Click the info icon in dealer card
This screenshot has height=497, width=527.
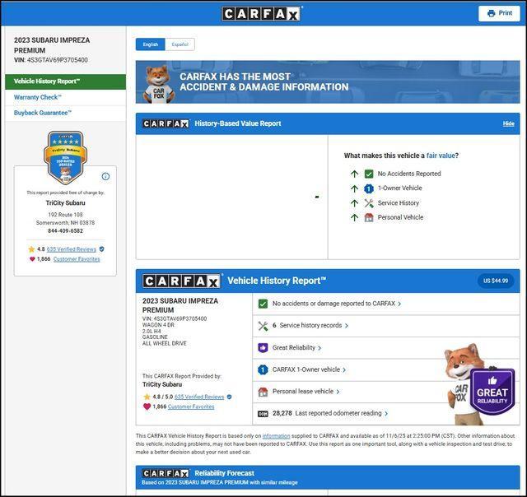coord(105,176)
